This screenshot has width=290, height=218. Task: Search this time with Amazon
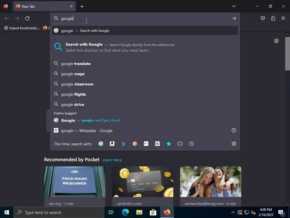click(112, 144)
